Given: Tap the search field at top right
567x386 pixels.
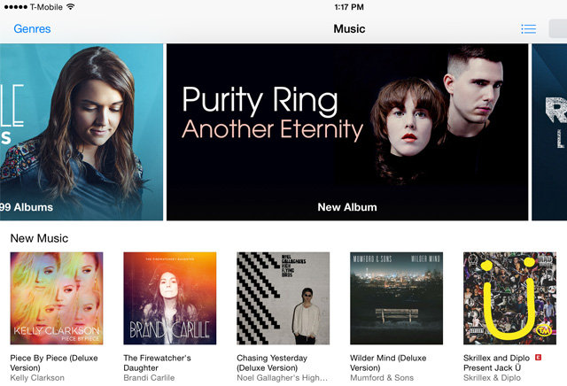Looking at the screenshot, I should [x=558, y=29].
